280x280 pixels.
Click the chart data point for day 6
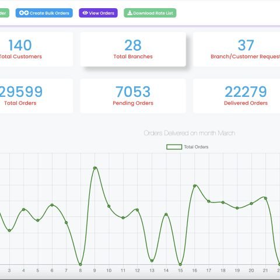[x=52, y=205]
